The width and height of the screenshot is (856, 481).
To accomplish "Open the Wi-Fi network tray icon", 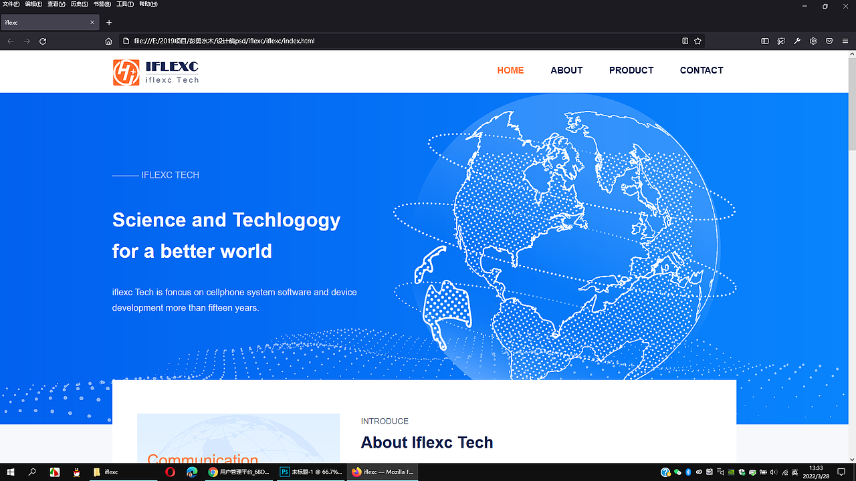I will click(x=785, y=472).
